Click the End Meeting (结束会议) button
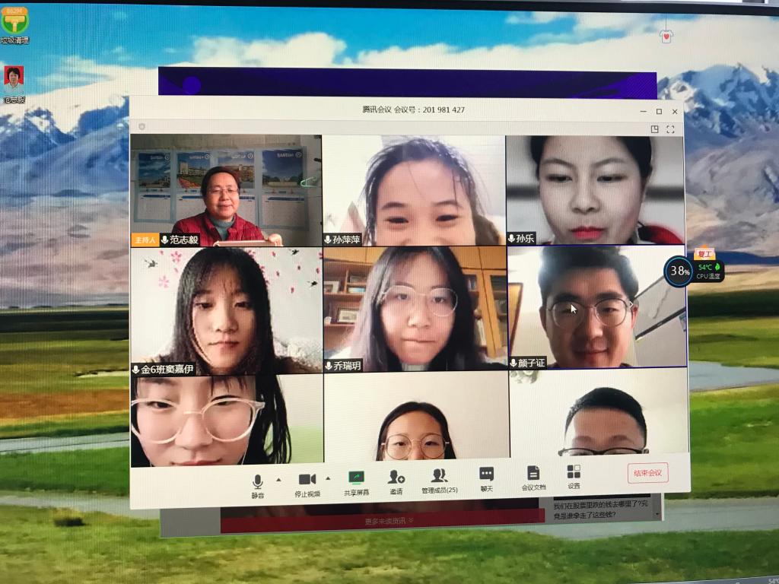779x584 pixels. click(x=647, y=472)
